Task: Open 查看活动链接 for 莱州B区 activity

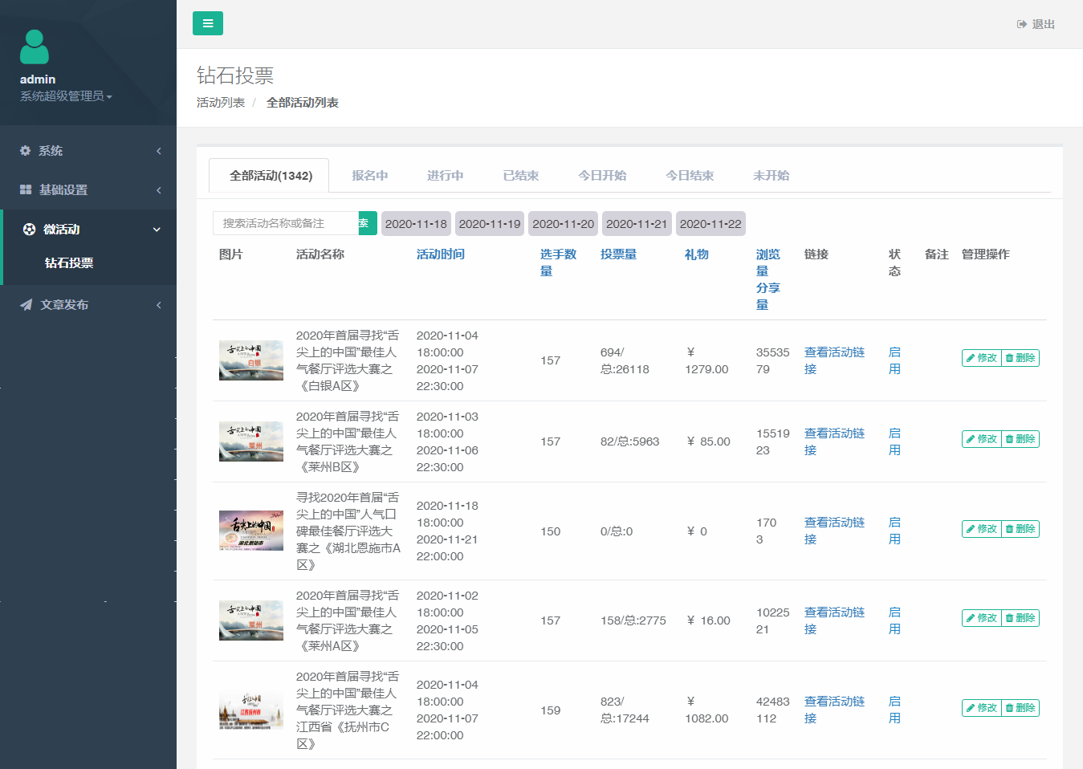Action: tap(834, 441)
